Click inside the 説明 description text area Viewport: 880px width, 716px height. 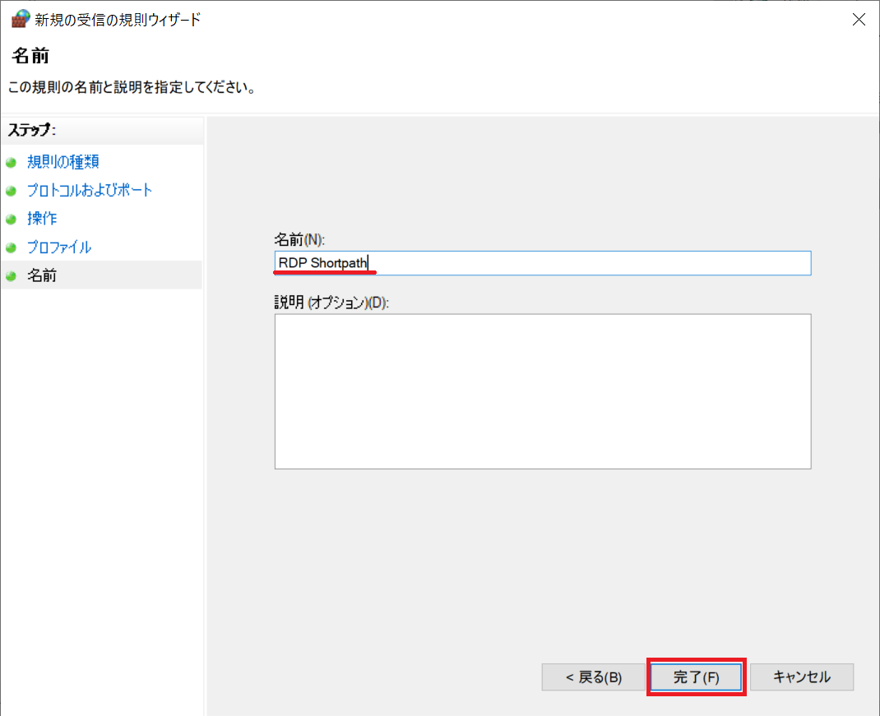coord(543,391)
